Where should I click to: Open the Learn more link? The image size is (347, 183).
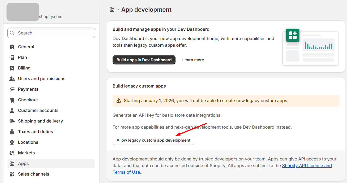[193, 60]
